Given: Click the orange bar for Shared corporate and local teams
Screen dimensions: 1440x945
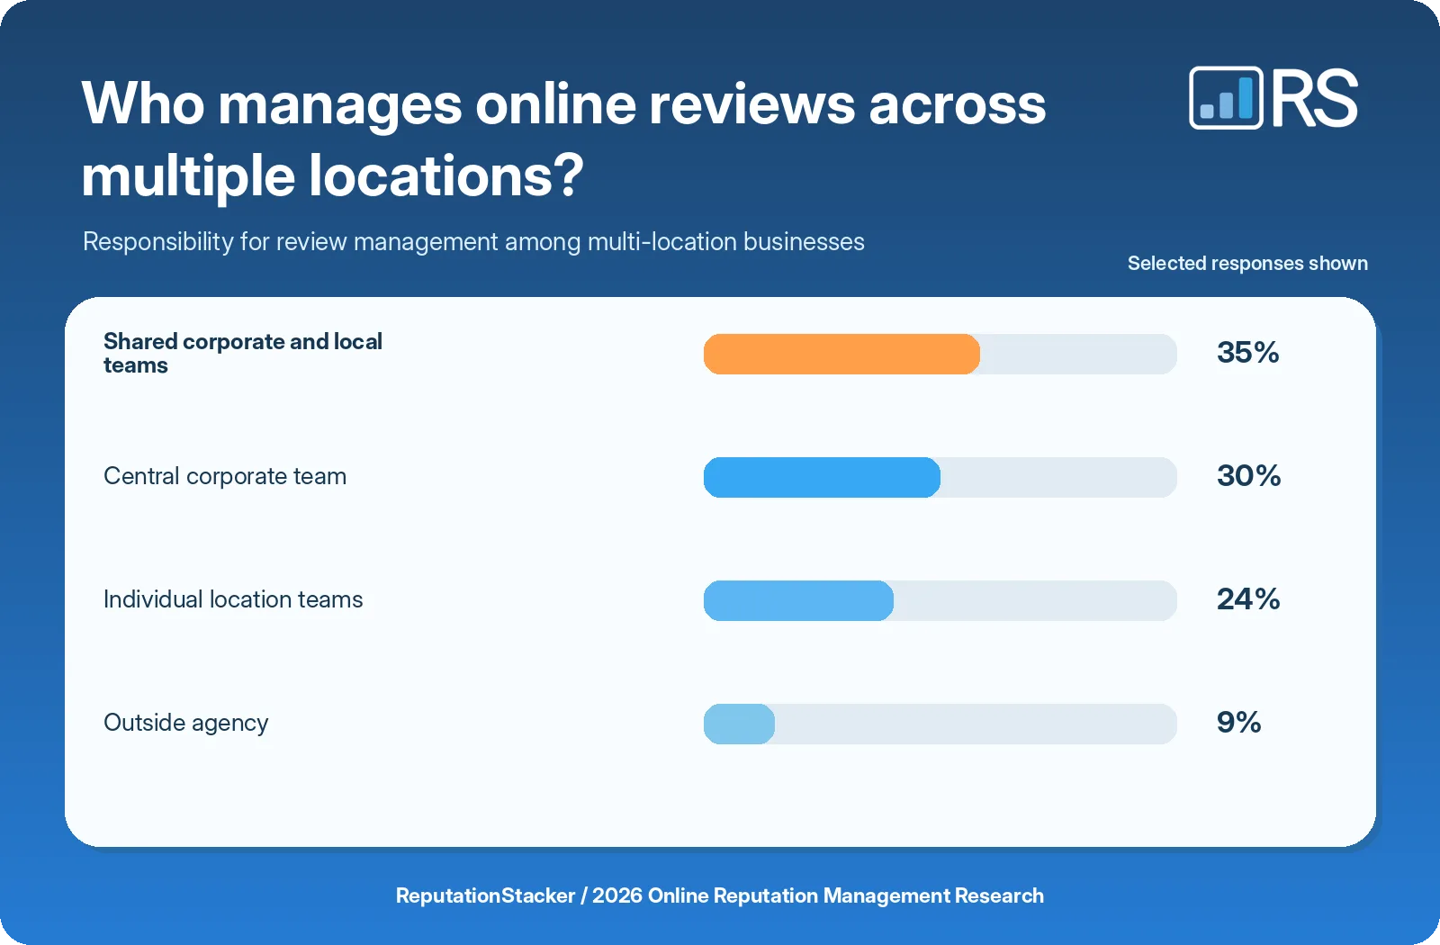Looking at the screenshot, I should (x=841, y=354).
